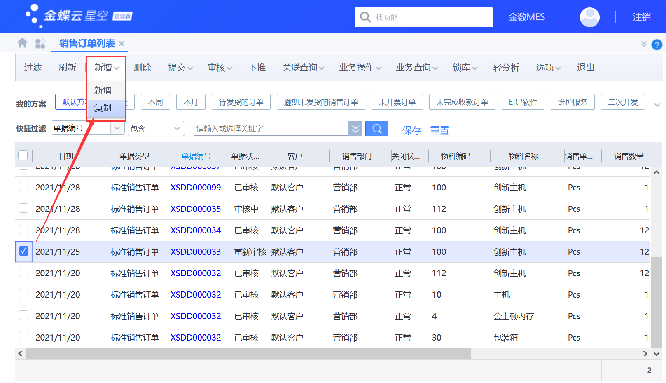This screenshot has width=666, height=383.
Task: Click the 刷新 toolbar button
Action: (x=68, y=68)
